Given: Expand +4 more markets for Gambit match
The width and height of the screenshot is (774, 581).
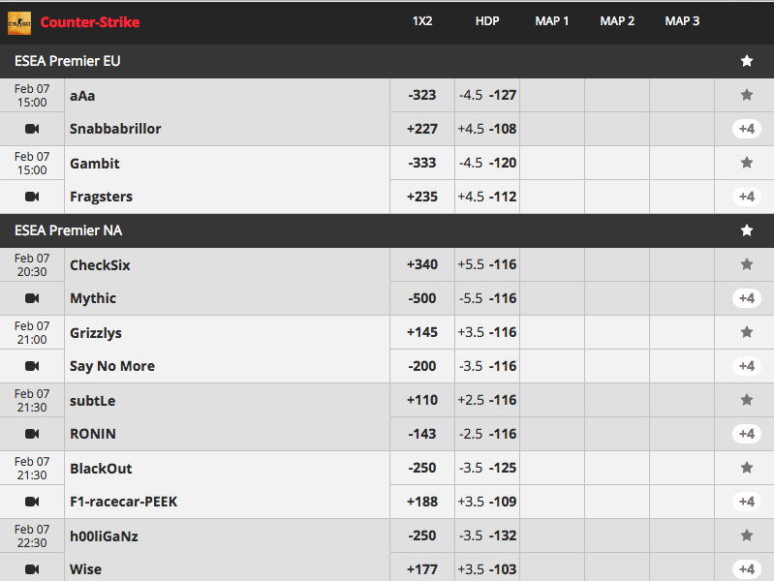Looking at the screenshot, I should [746, 197].
